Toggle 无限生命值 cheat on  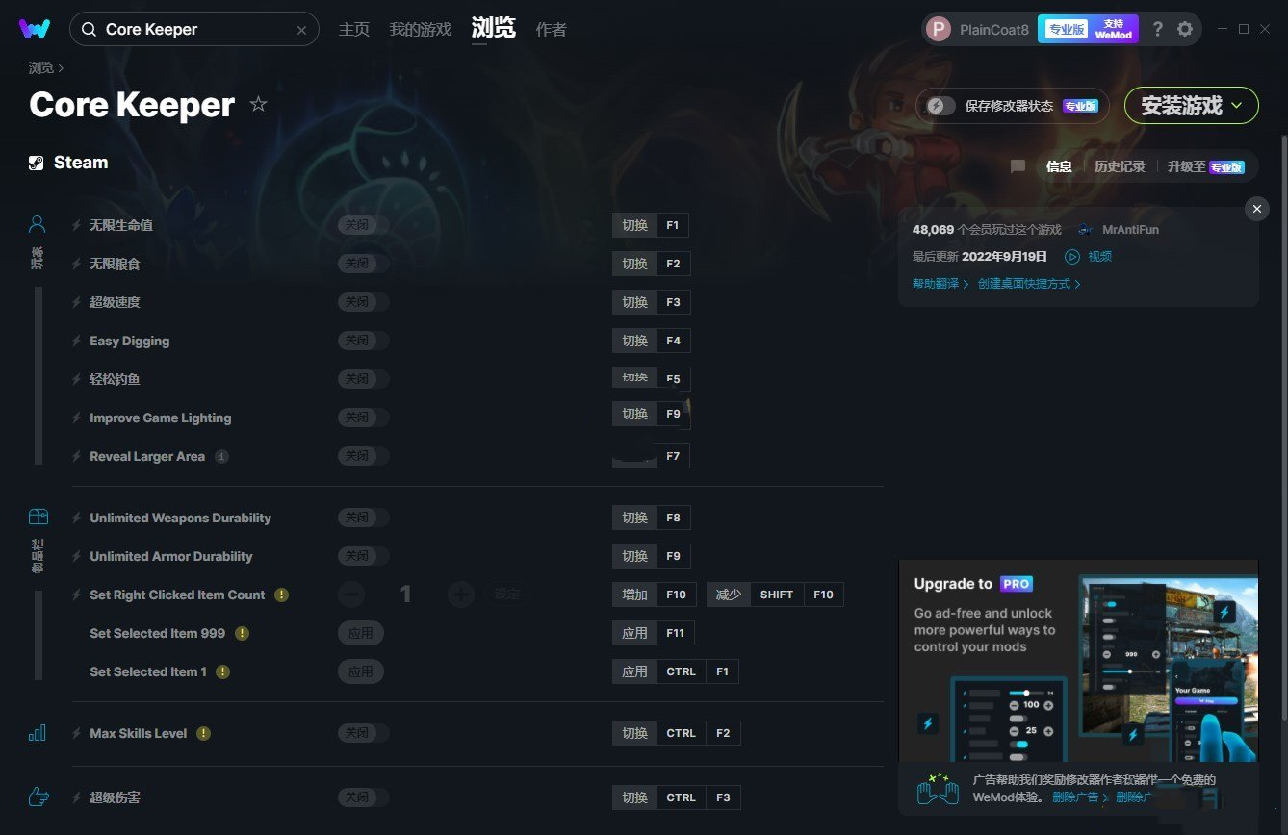coord(363,225)
